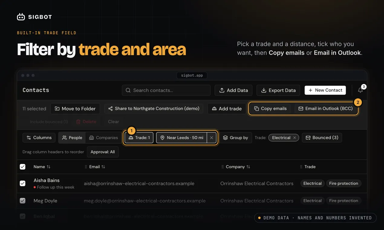The height and width of the screenshot is (230, 384).
Task: Expand the Group by menu
Action: [236, 138]
